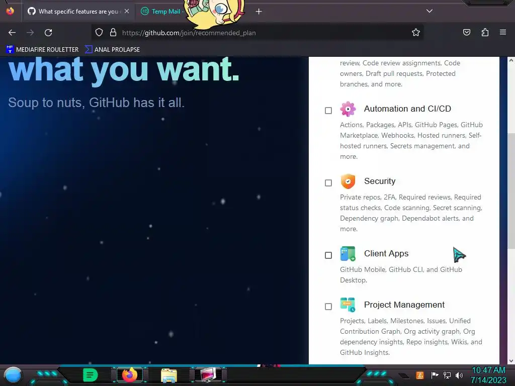Click the Project Management heading label
515x386 pixels.
404,305
